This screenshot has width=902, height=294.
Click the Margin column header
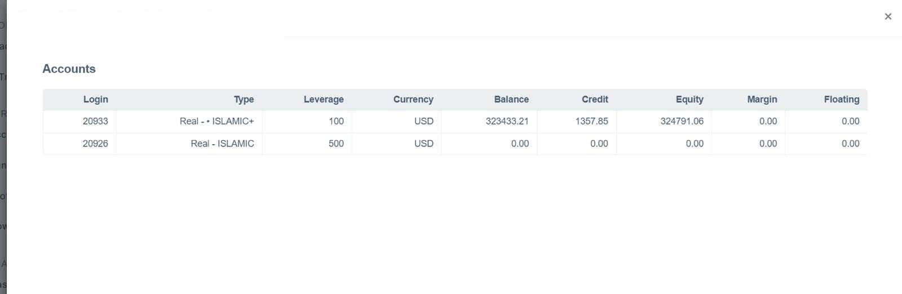click(x=762, y=100)
